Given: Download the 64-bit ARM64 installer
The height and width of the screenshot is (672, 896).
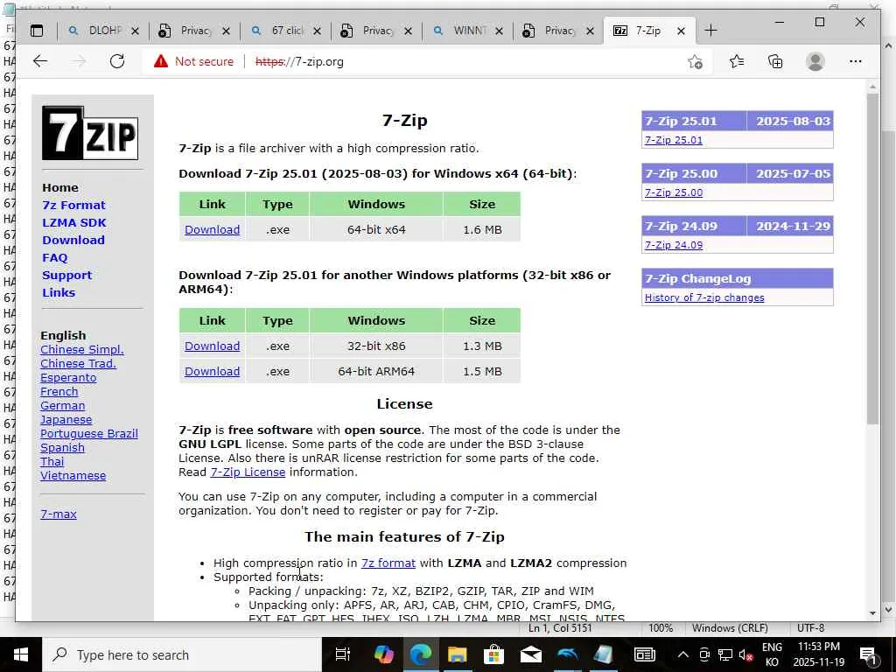Looking at the screenshot, I should coord(212,371).
